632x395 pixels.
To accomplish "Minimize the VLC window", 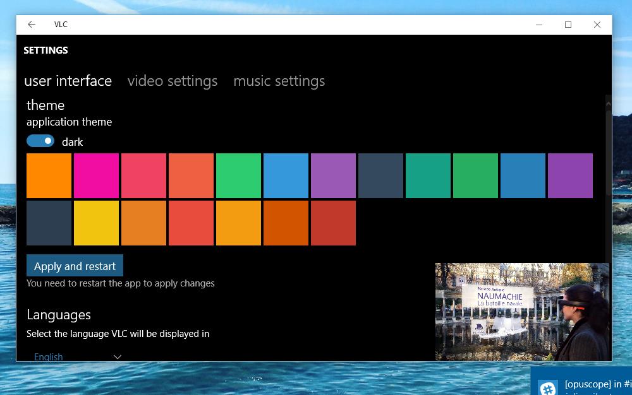I will click(539, 25).
